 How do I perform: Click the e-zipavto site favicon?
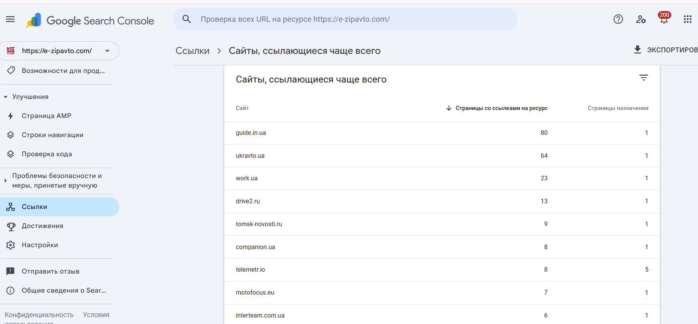(11, 51)
